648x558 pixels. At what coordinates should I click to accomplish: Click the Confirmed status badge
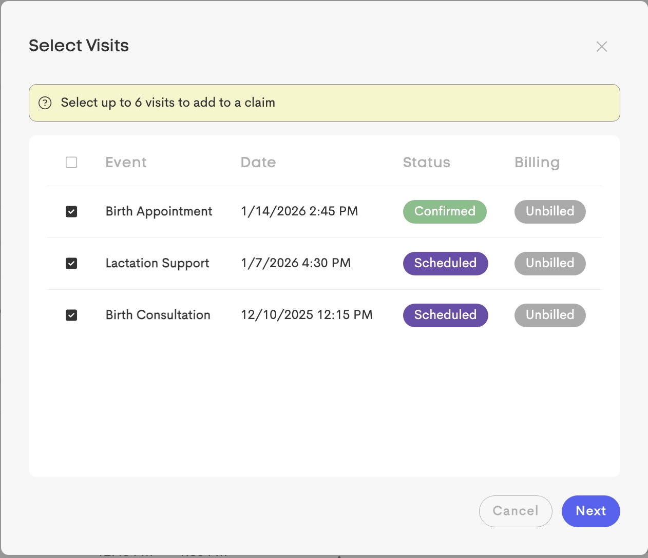point(445,212)
